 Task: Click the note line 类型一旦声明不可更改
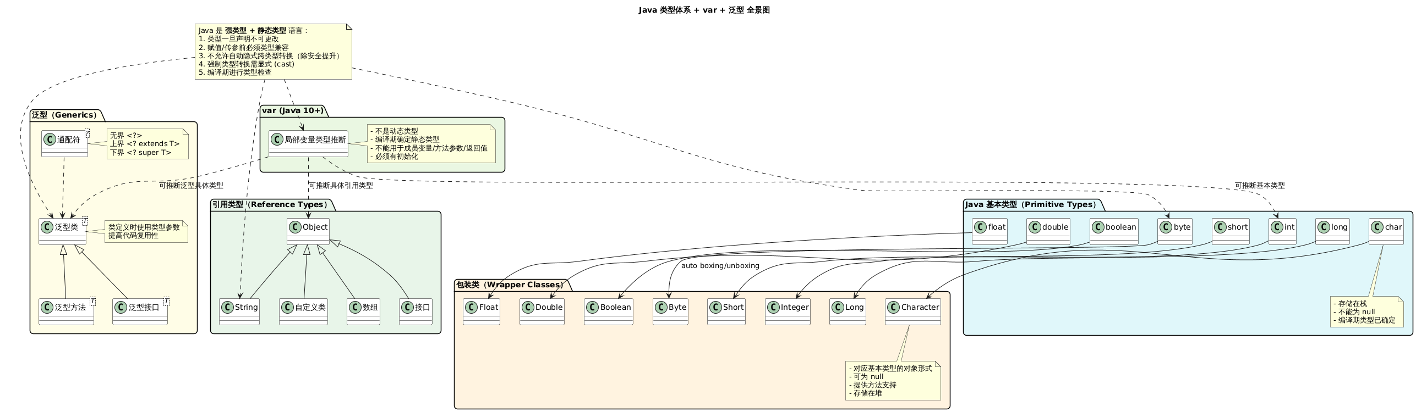239,39
